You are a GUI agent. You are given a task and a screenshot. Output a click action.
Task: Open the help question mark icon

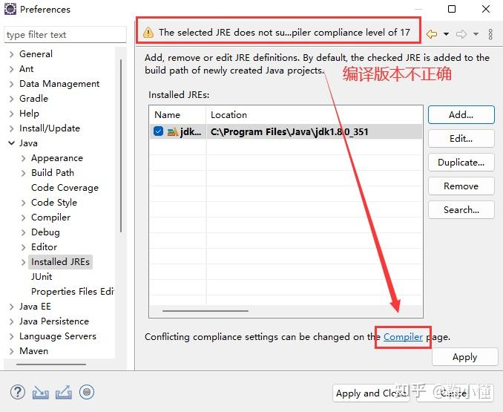pyautogui.click(x=18, y=392)
